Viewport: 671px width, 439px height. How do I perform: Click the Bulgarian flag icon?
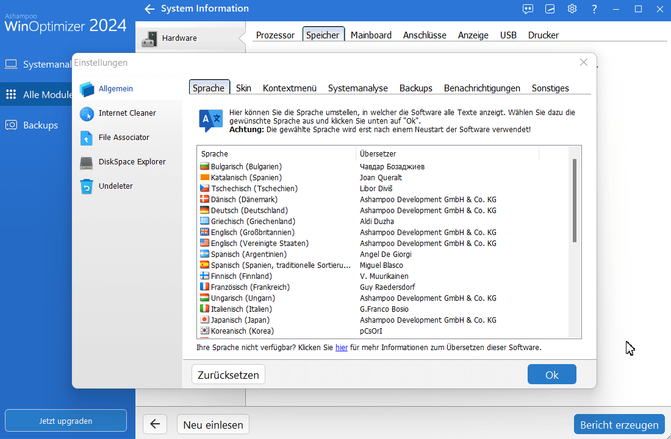pos(204,167)
